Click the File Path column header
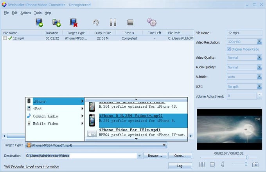This screenshot has height=172, width=266. 180,33
